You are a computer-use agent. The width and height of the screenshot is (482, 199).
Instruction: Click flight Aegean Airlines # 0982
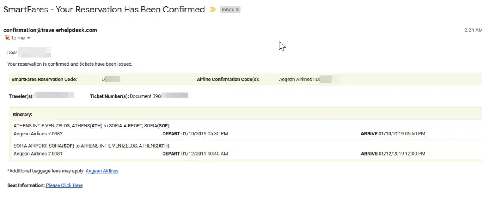coord(38,133)
